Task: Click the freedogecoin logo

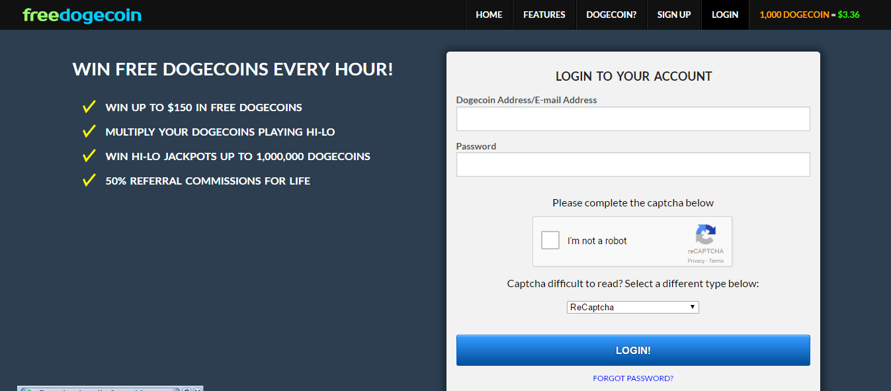Action: tap(82, 15)
